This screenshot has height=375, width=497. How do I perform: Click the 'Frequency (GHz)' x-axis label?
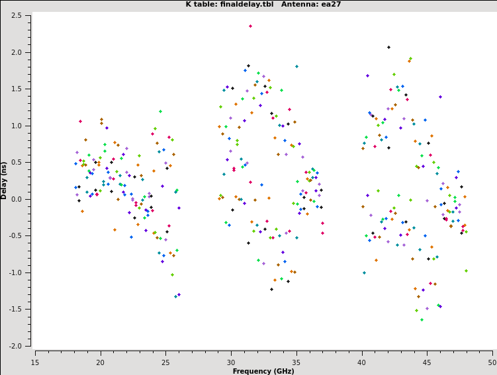click(263, 371)
